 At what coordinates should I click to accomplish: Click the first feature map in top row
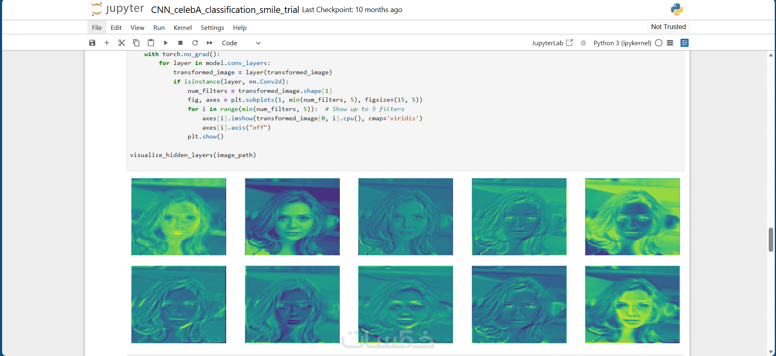[179, 217]
